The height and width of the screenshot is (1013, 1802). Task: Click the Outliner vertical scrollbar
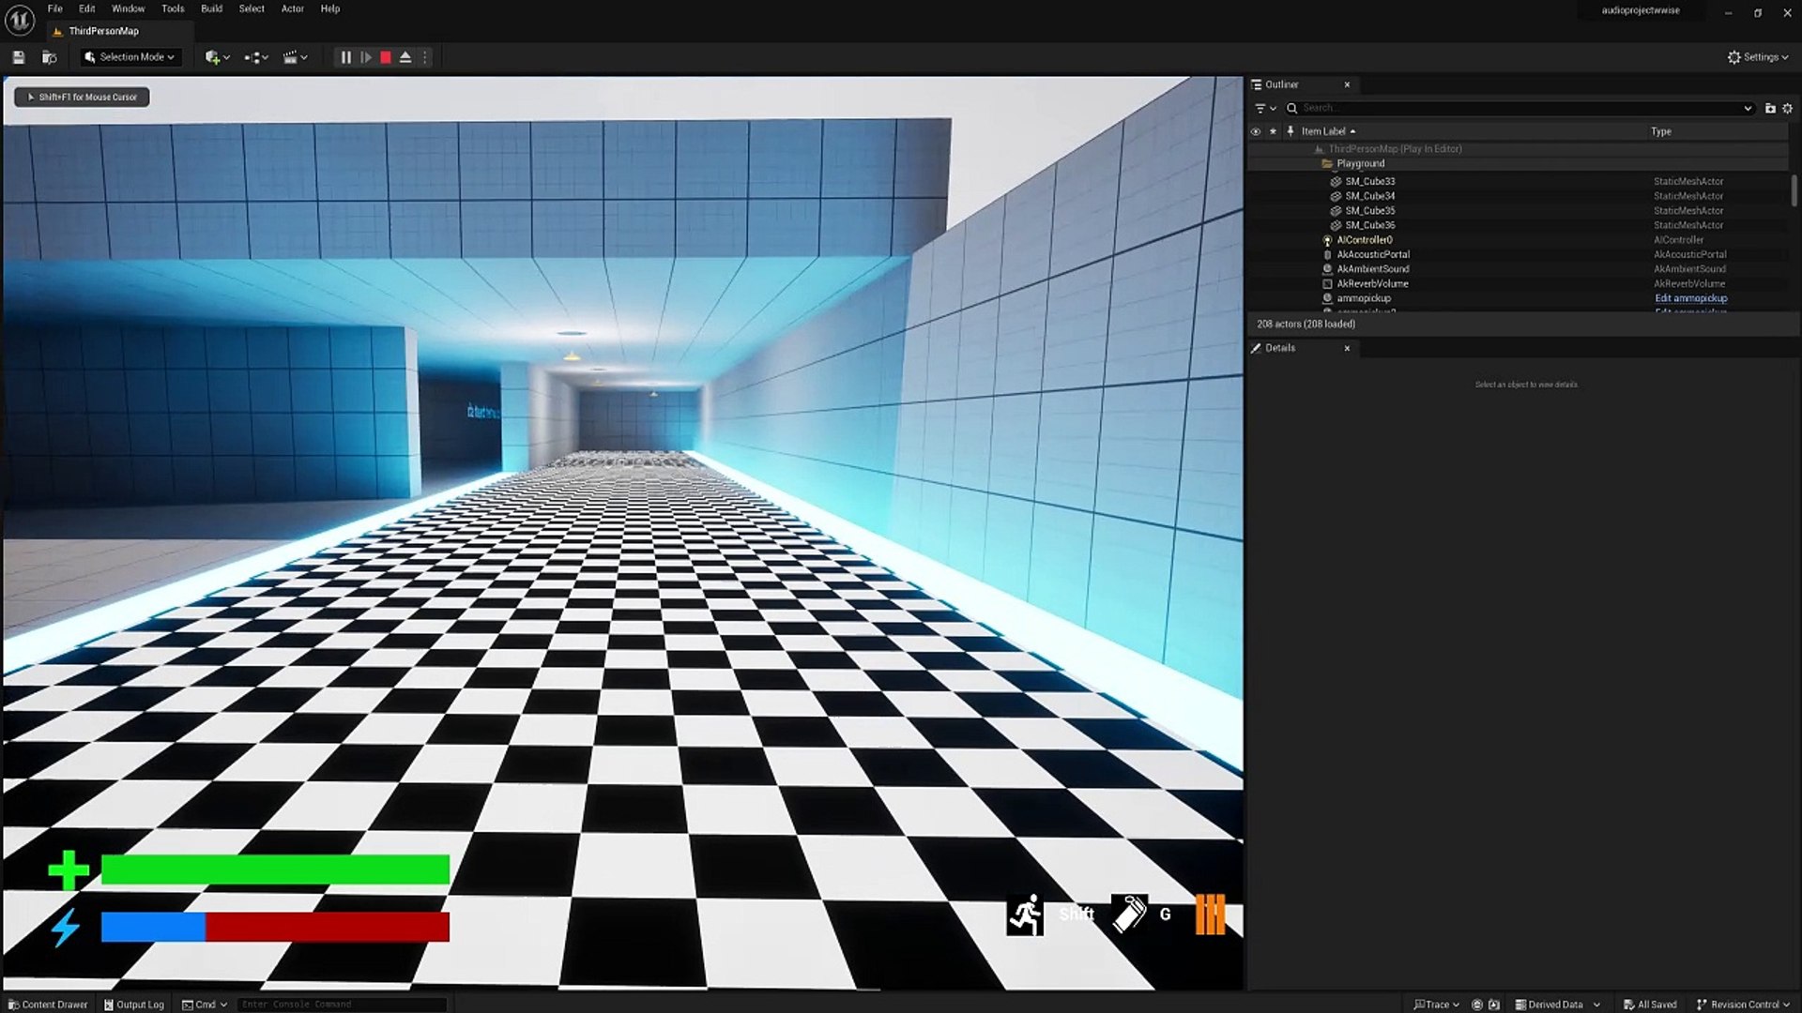[x=1794, y=190]
